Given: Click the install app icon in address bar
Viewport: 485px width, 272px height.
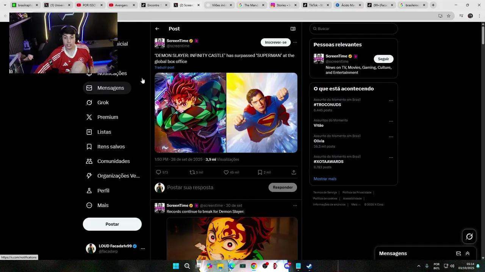Looking at the screenshot, I should [440, 16].
